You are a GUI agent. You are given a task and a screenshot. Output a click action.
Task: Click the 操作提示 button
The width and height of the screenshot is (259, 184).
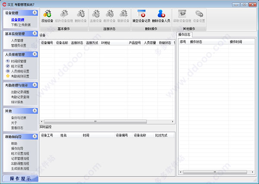[x=20, y=178]
